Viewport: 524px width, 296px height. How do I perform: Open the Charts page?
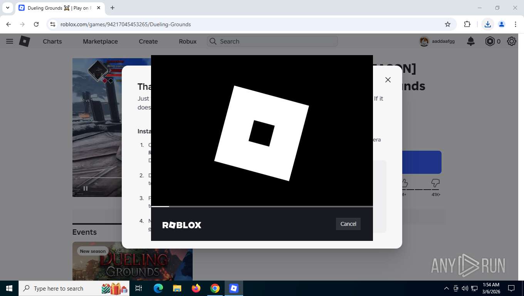(x=52, y=41)
